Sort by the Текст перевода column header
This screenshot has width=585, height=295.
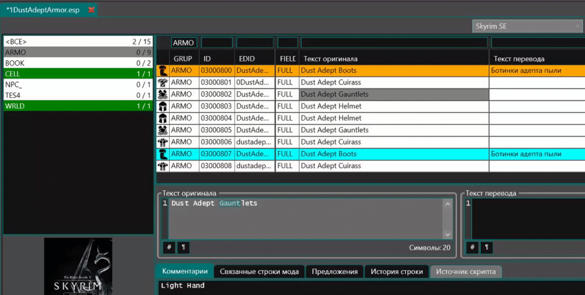[x=537, y=59]
